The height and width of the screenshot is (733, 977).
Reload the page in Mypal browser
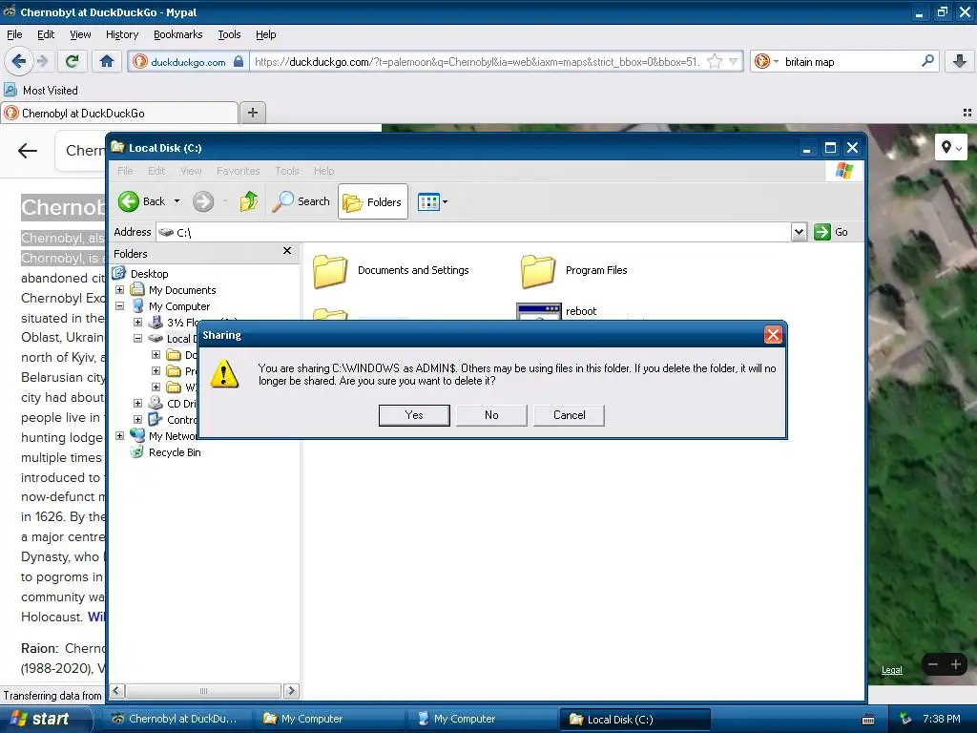tap(73, 61)
